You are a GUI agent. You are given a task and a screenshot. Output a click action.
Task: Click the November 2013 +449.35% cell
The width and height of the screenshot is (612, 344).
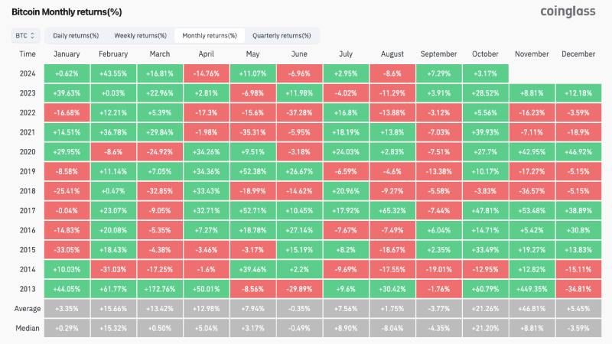532,289
